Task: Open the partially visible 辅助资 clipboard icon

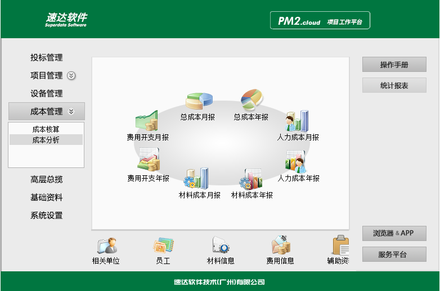Action: (341, 245)
